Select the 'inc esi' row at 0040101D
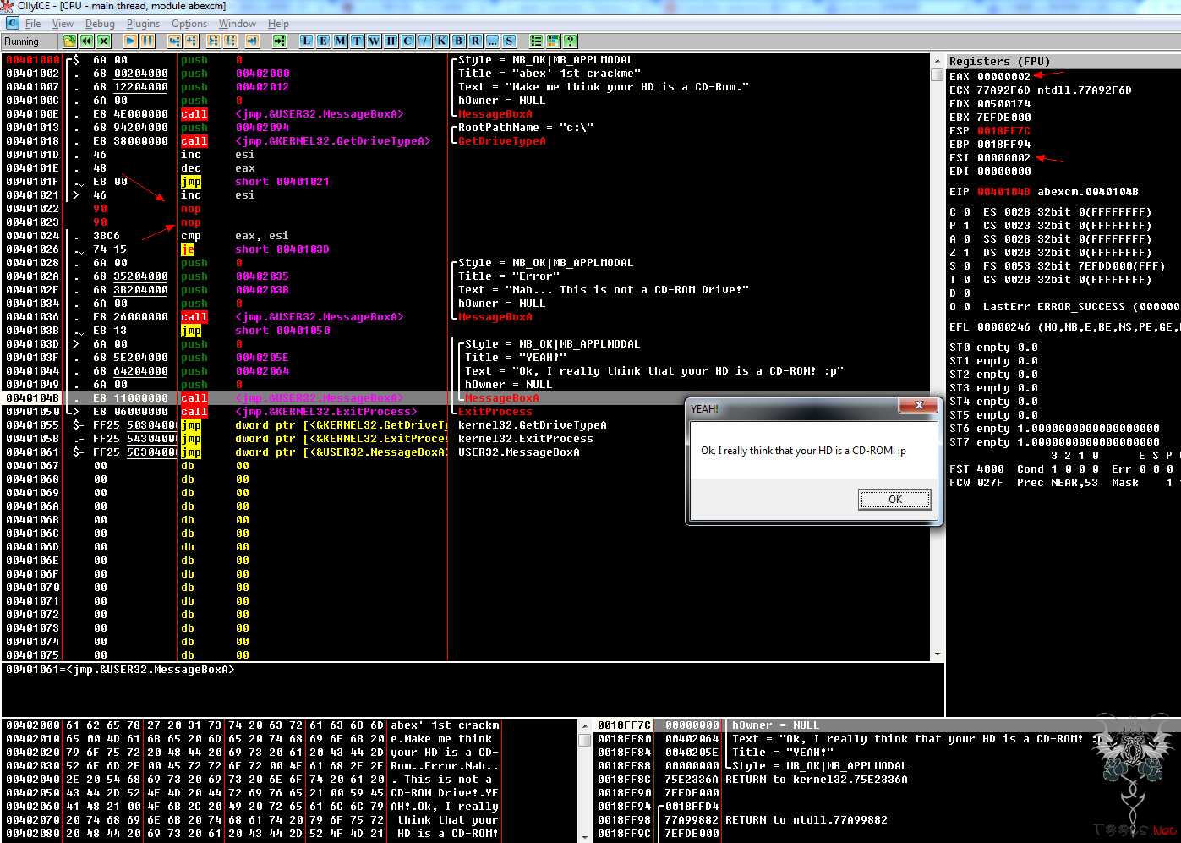 point(467,155)
